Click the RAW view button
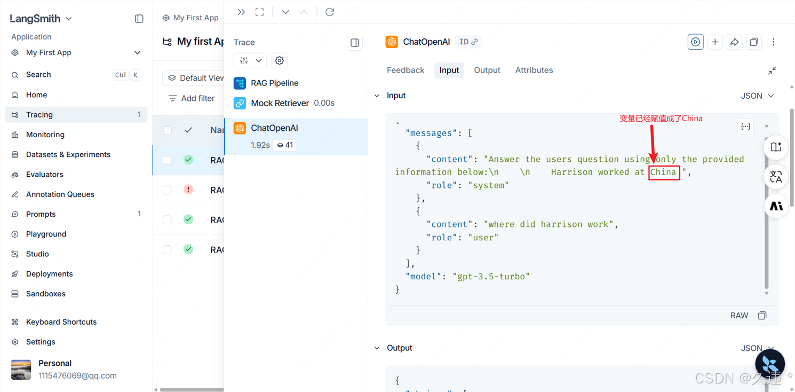Image resolution: width=795 pixels, height=392 pixels. point(739,316)
